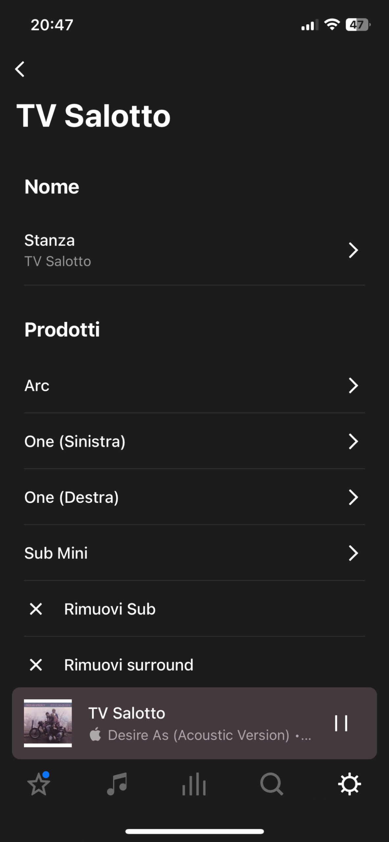Open the Sub Mini product row
The image size is (389, 842).
point(194,553)
